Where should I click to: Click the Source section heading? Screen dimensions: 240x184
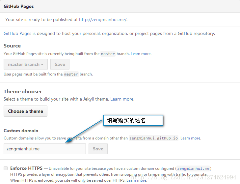click(x=12, y=46)
